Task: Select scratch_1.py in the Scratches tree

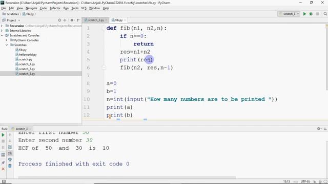Action: click(27, 64)
